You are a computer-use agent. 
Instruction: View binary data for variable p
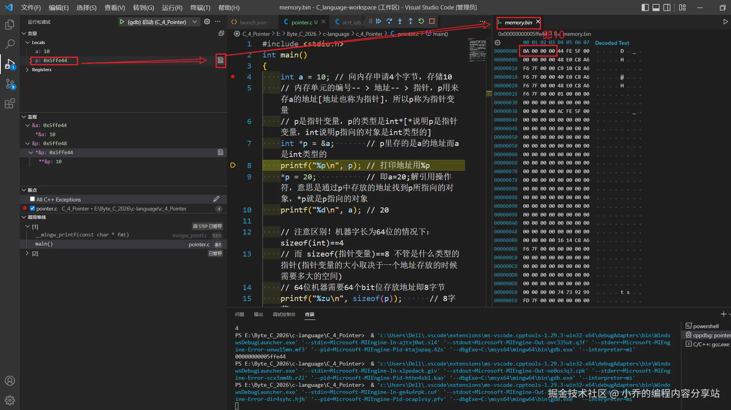[x=221, y=61]
